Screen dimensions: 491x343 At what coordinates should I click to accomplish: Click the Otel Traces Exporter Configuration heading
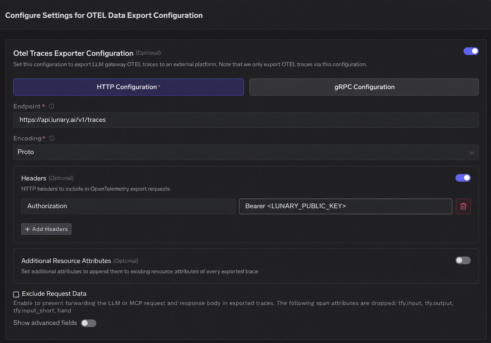73,53
